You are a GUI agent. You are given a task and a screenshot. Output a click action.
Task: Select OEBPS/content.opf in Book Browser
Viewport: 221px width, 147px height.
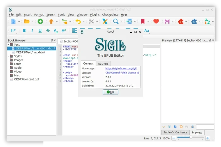[27, 79]
